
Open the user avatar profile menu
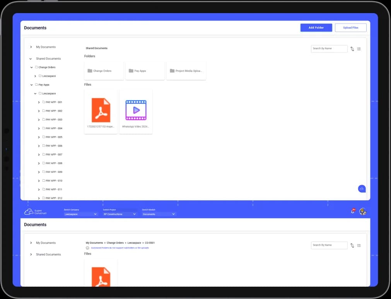tap(363, 212)
